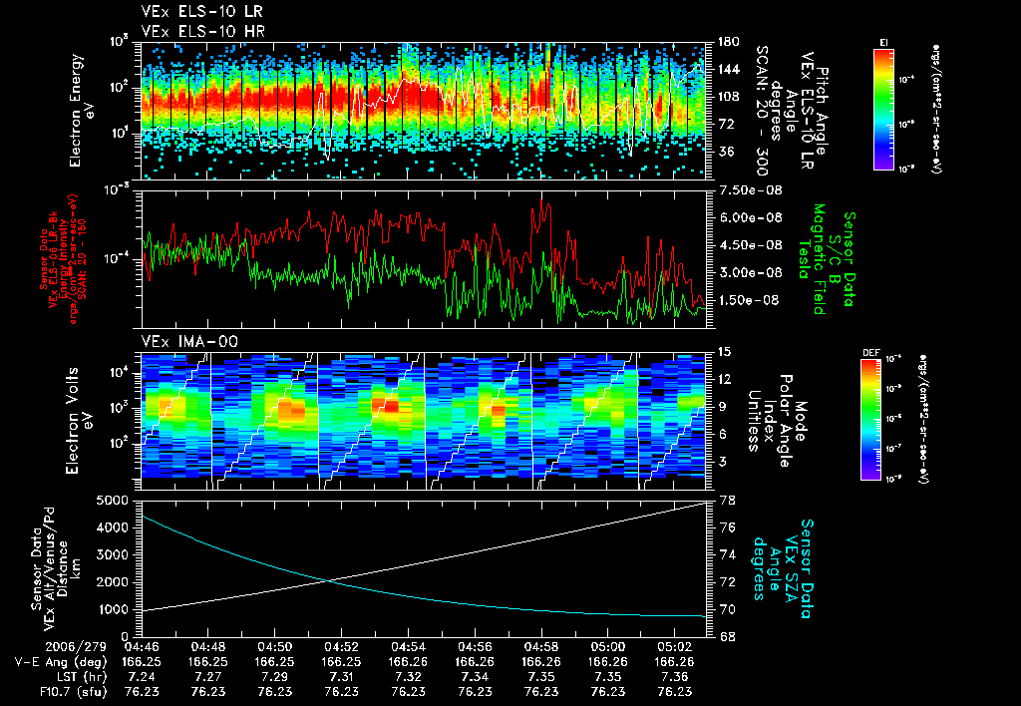This screenshot has width=1021, height=706.
Task: Click the DEF color scale bar
Action: click(871, 420)
